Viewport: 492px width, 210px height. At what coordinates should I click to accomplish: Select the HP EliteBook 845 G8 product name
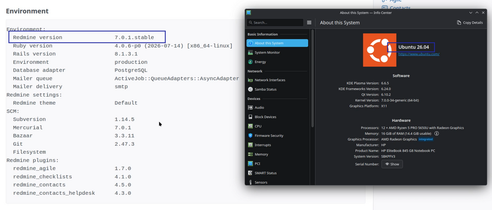click(408, 151)
